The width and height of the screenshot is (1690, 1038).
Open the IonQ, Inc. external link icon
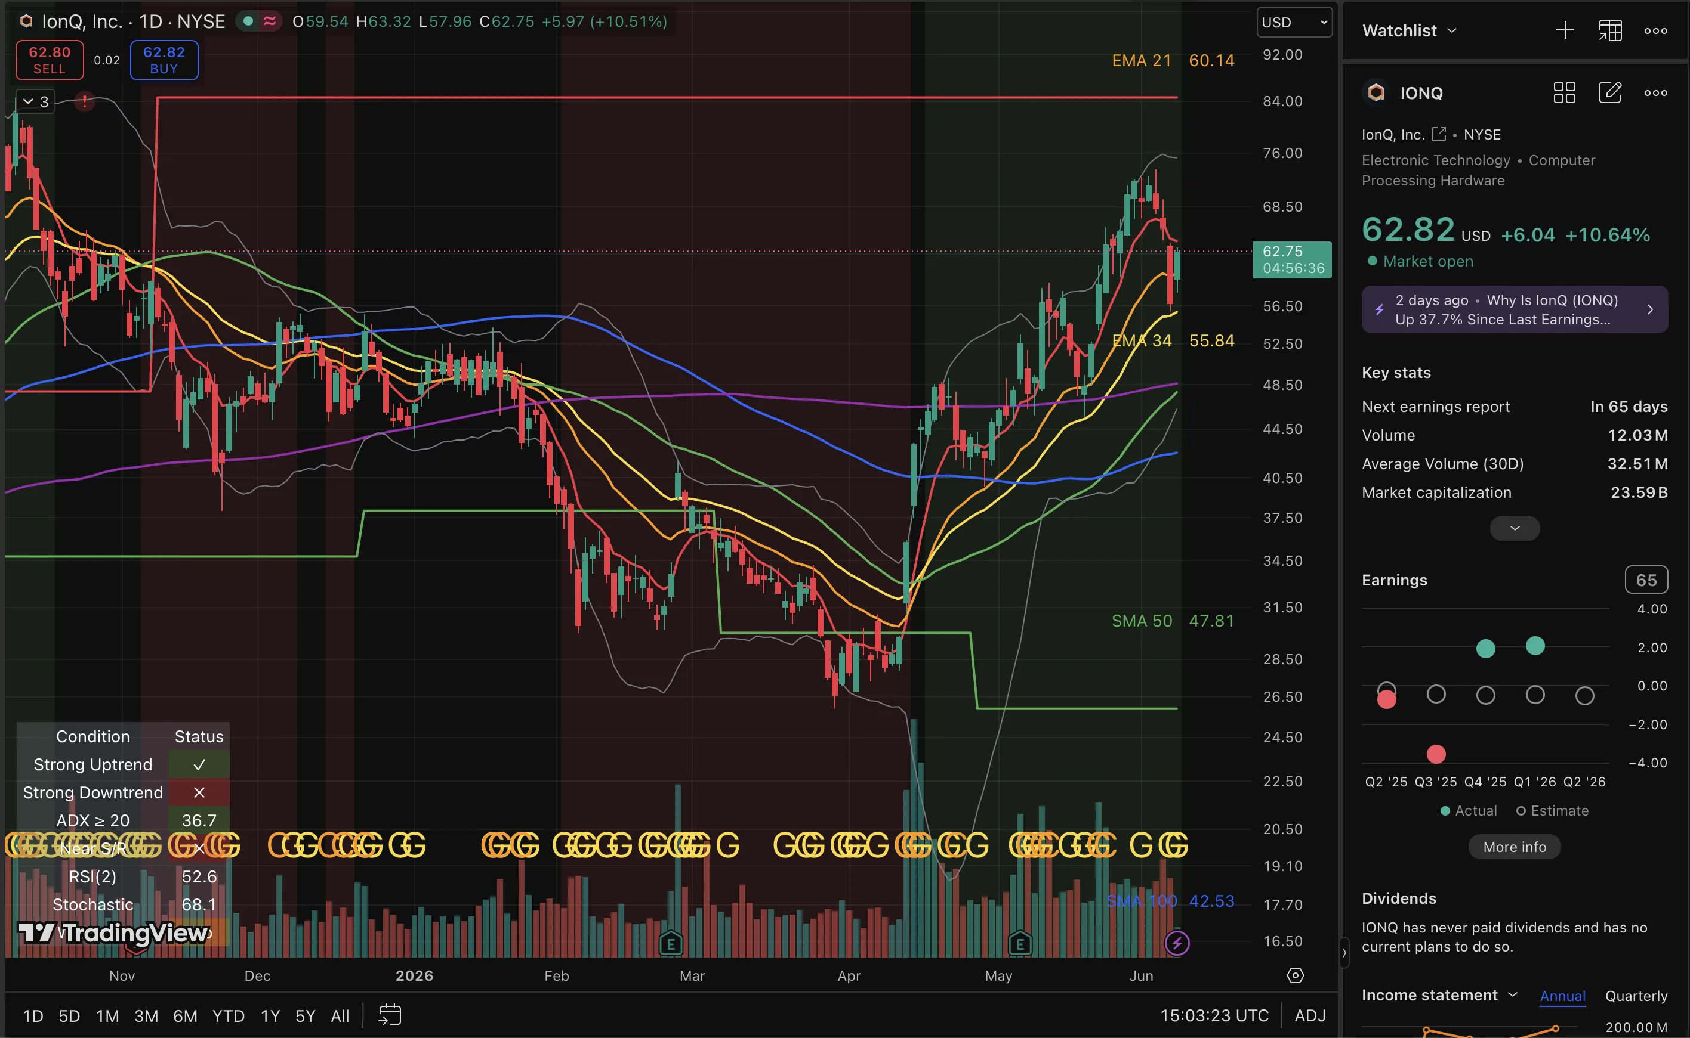click(1439, 134)
